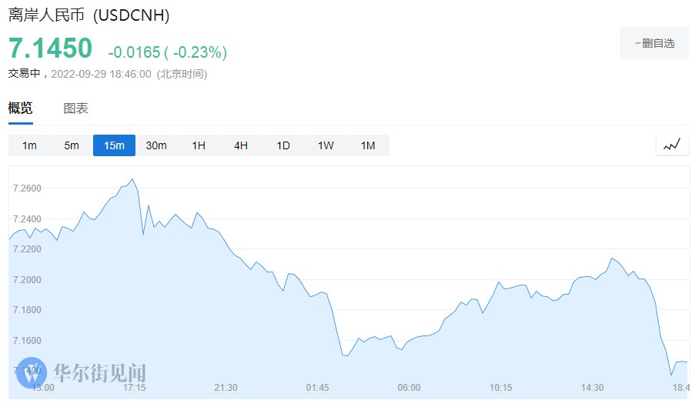The image size is (695, 407).
Task: Remove USDCNH from watchlist with 删自选 button
Action: pyautogui.click(x=654, y=43)
